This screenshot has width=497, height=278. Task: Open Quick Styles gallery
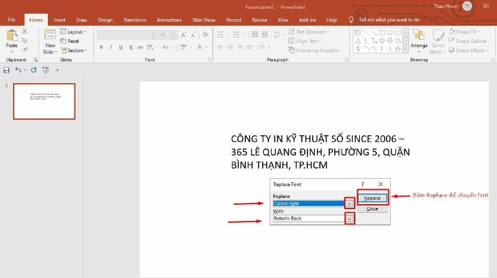(439, 42)
